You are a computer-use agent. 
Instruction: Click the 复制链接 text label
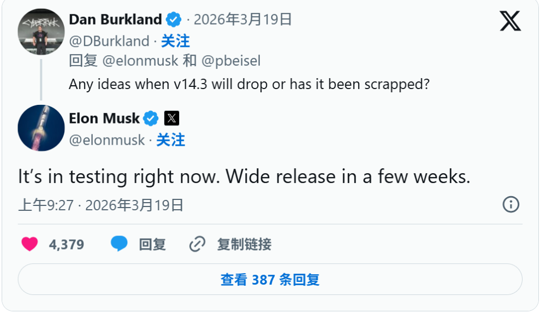click(244, 244)
